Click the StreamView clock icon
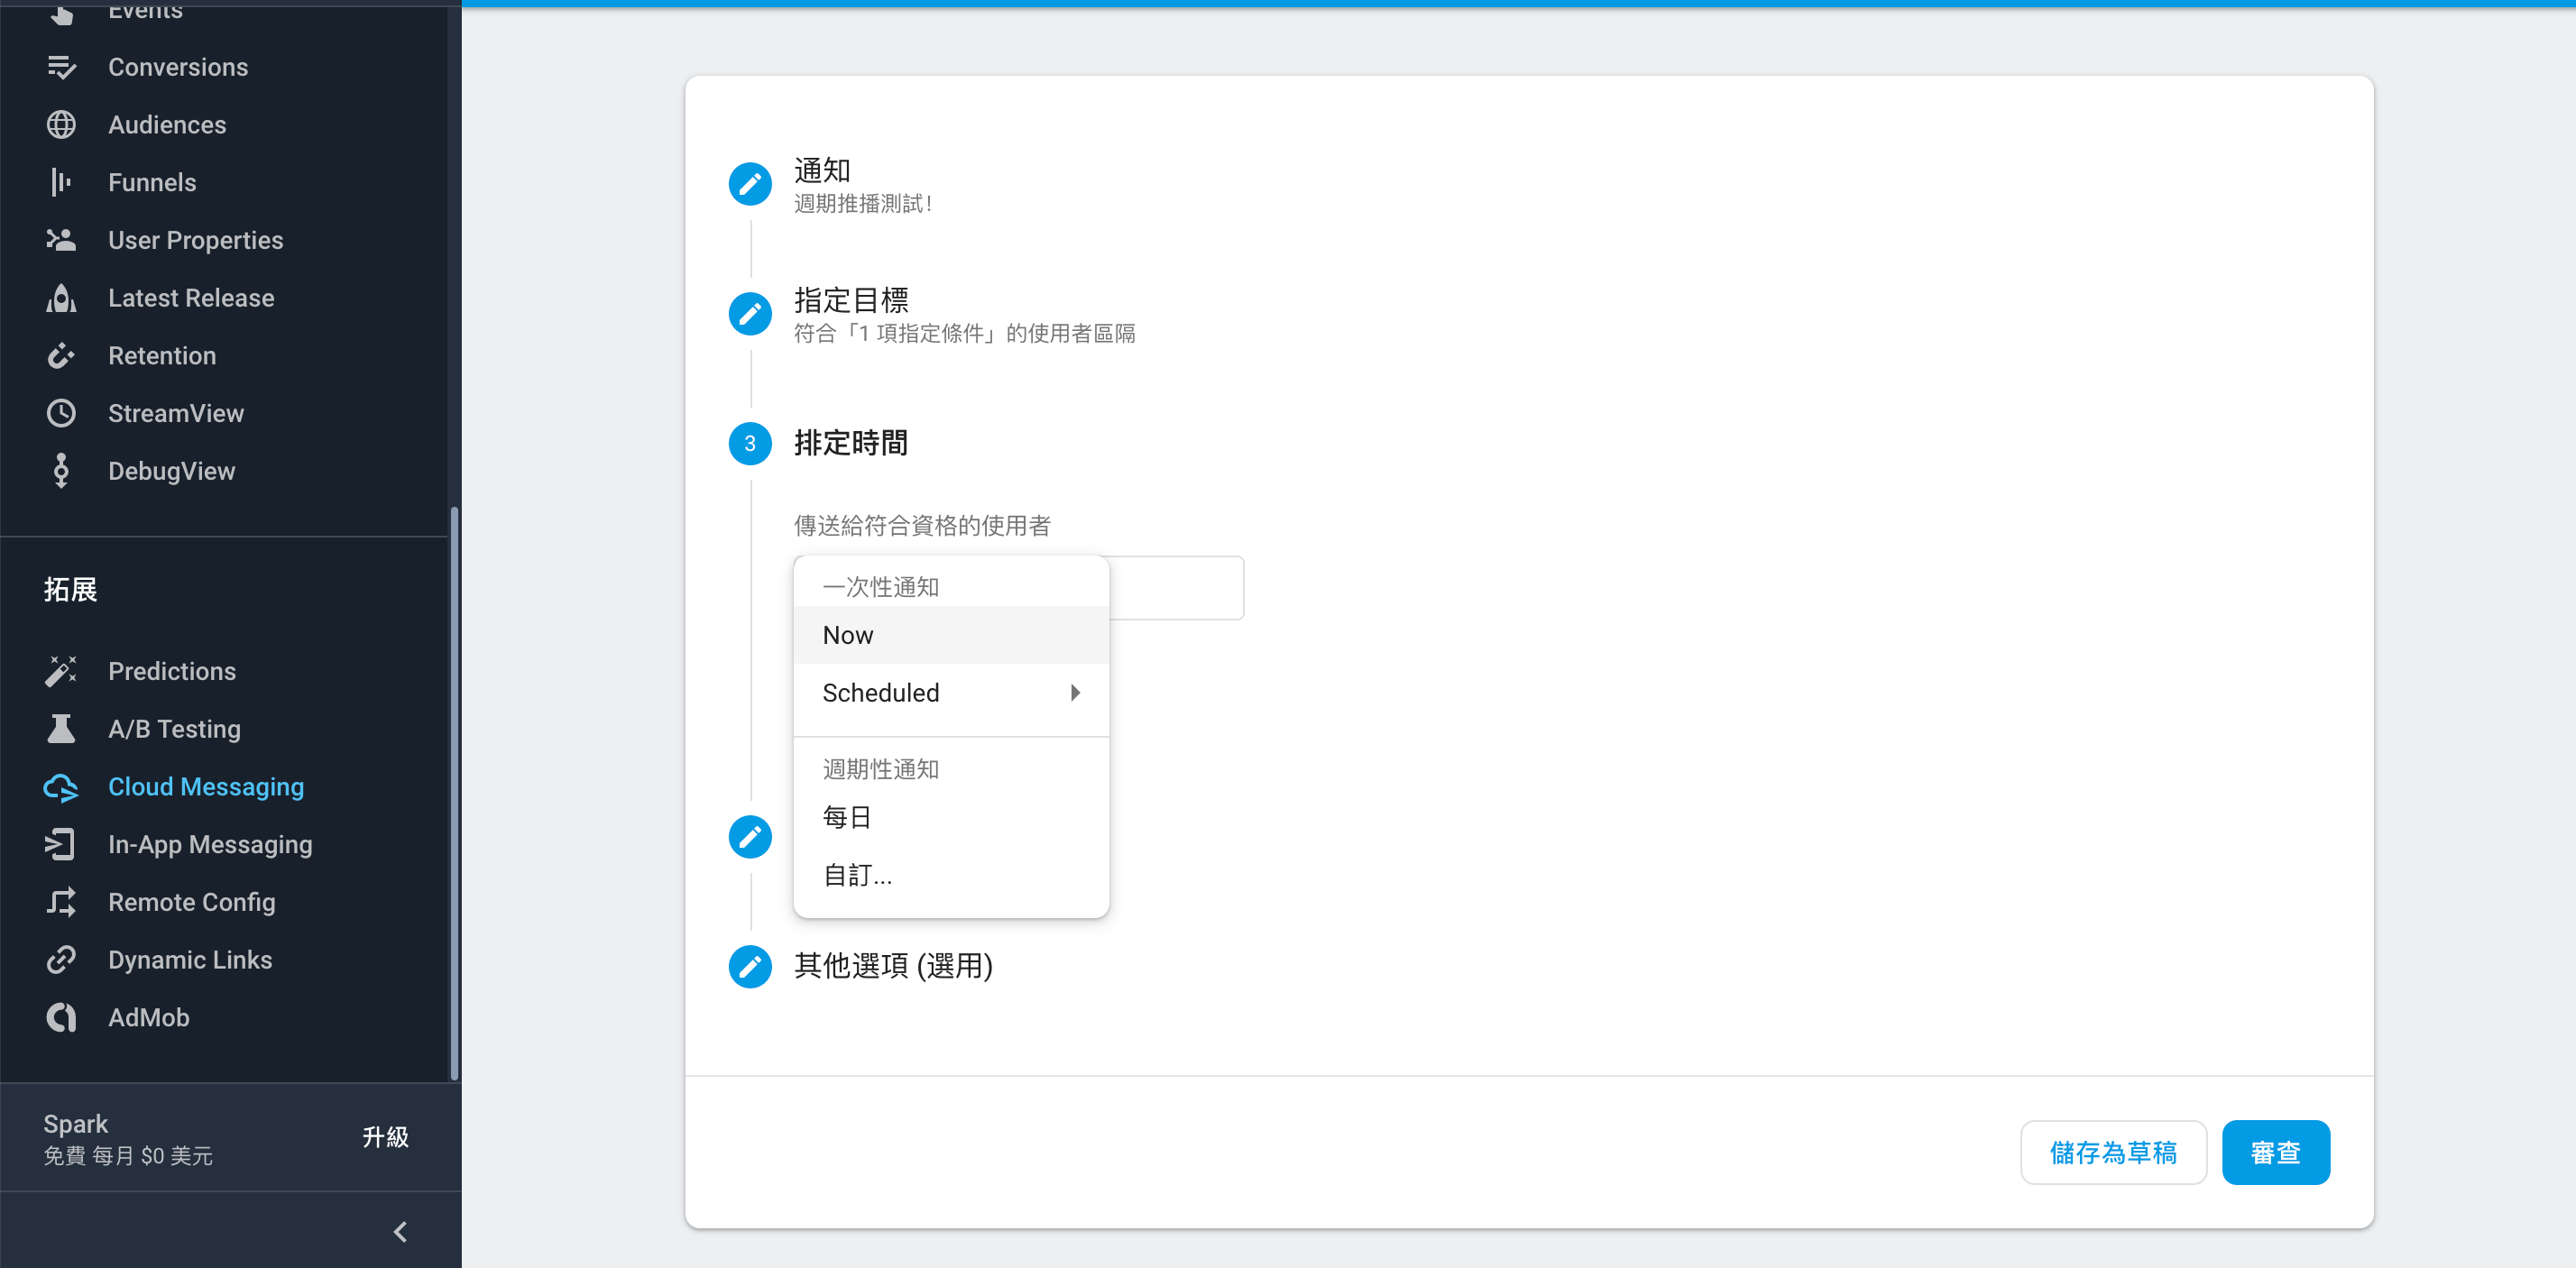The image size is (2576, 1268). click(61, 413)
